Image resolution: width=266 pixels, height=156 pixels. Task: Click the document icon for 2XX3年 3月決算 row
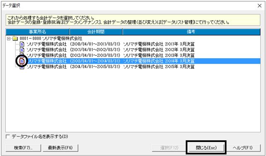(22, 55)
